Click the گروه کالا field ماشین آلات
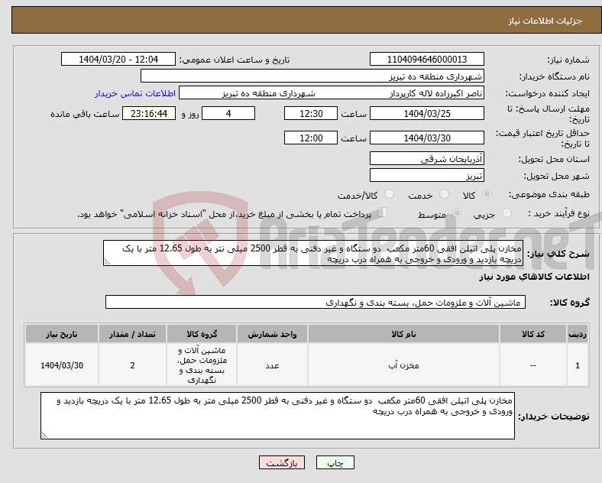 pos(316,302)
